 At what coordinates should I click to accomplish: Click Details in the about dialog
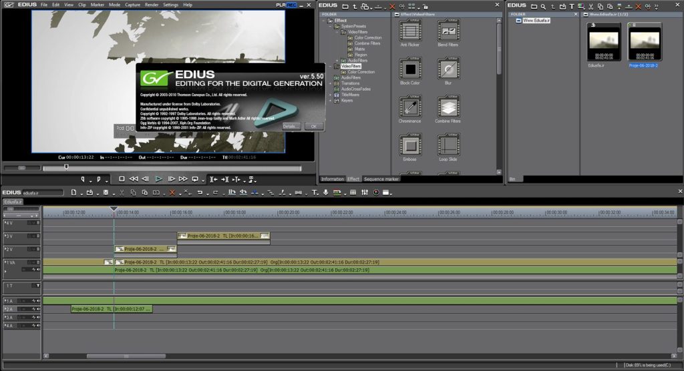pos(291,126)
